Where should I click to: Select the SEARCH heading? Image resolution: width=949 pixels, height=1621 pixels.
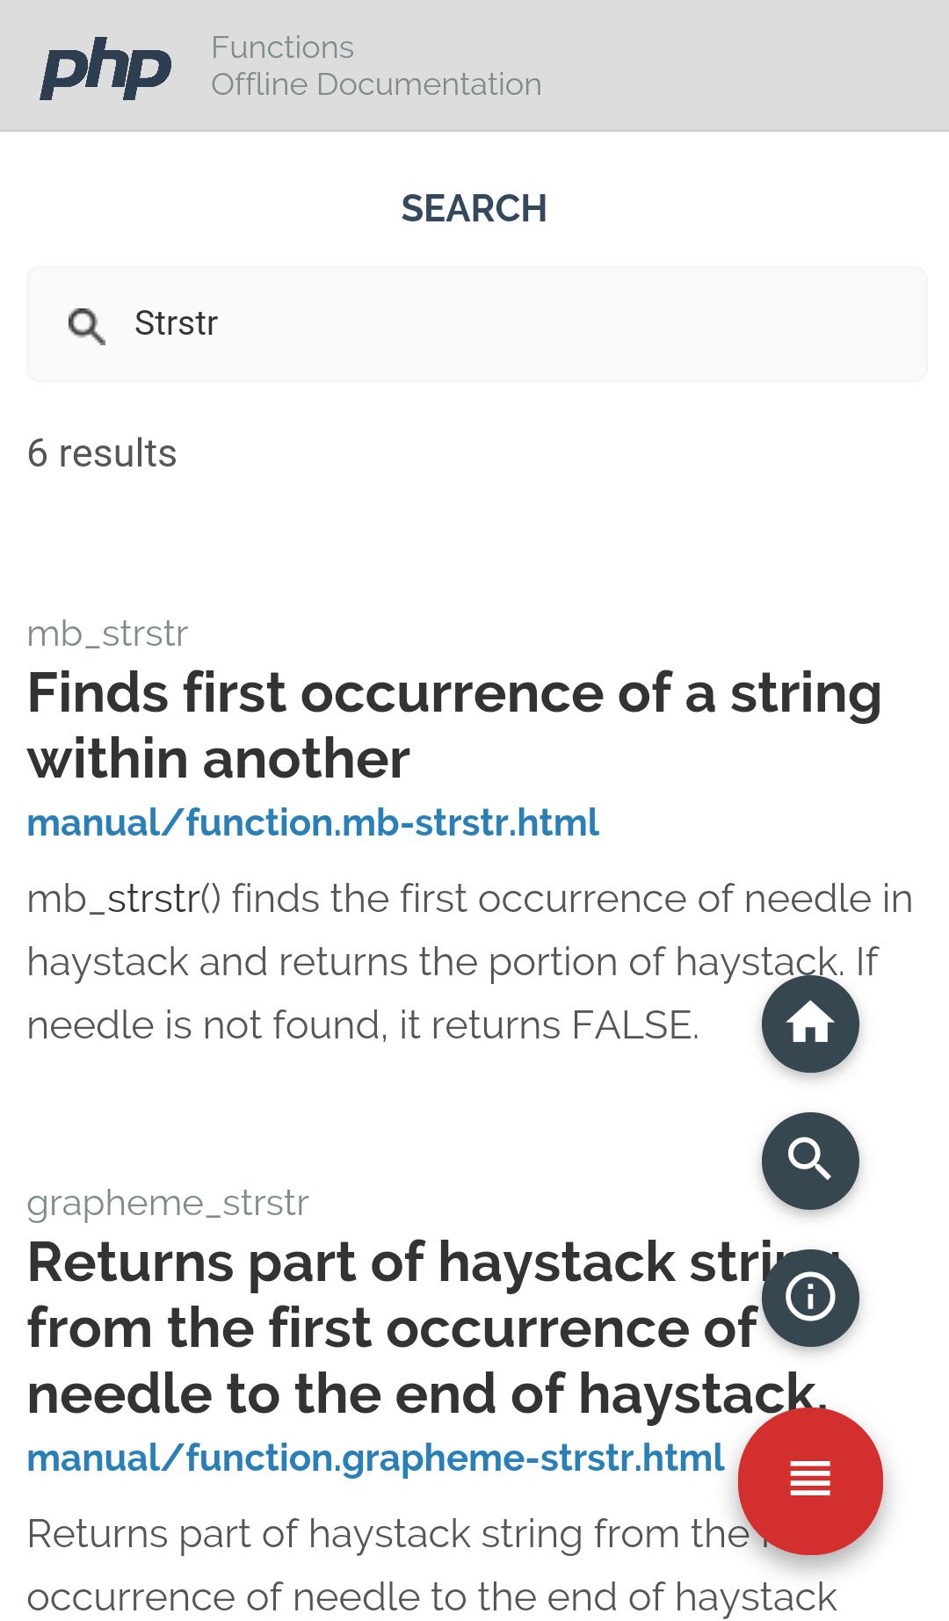[x=474, y=208]
